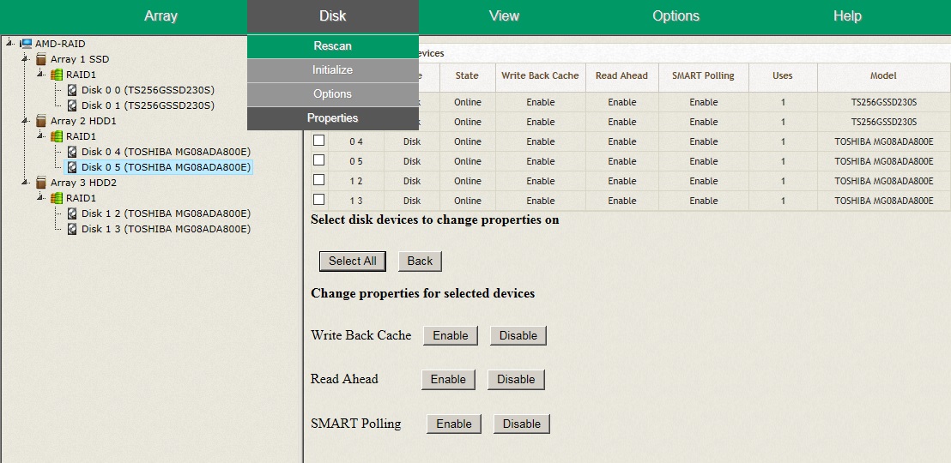
Task: Collapse the AMD-RAID root tree node
Action: (9, 43)
